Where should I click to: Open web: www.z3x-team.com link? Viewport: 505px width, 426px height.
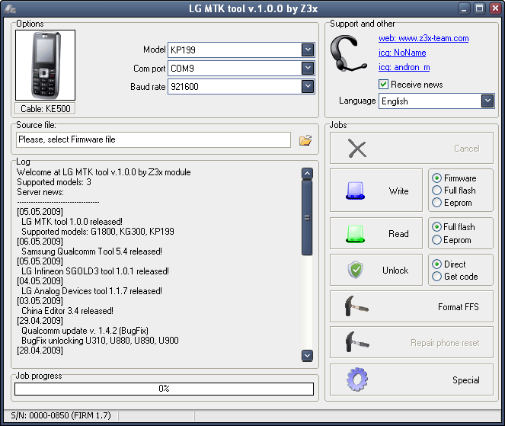423,38
